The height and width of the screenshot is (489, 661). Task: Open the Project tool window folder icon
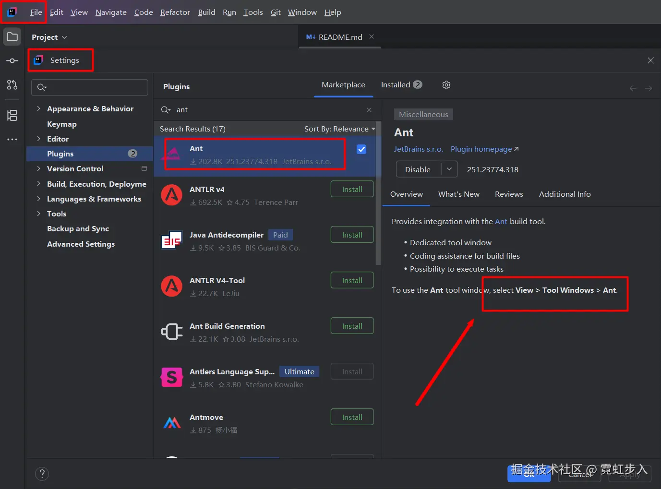(x=12, y=37)
